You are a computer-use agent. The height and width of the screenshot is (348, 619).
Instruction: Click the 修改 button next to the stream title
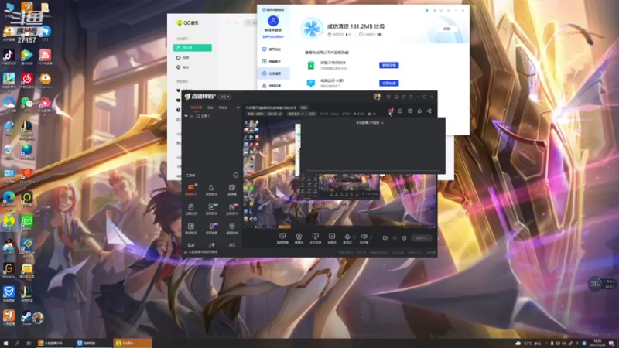[x=304, y=107]
